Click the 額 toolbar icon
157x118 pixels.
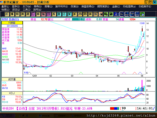pos(85,14)
